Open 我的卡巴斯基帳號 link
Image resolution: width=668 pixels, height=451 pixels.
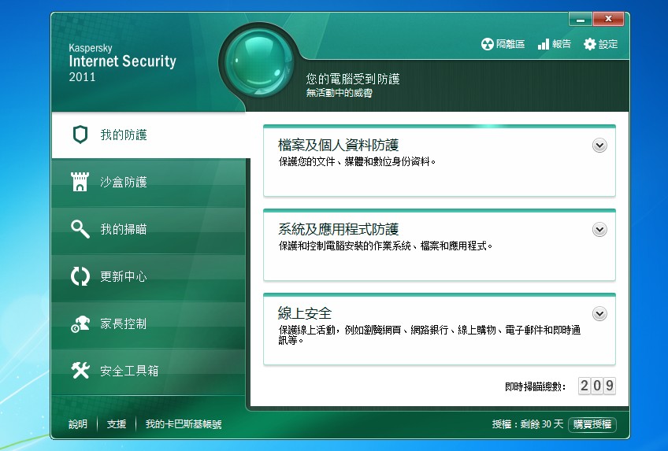pyautogui.click(x=184, y=423)
